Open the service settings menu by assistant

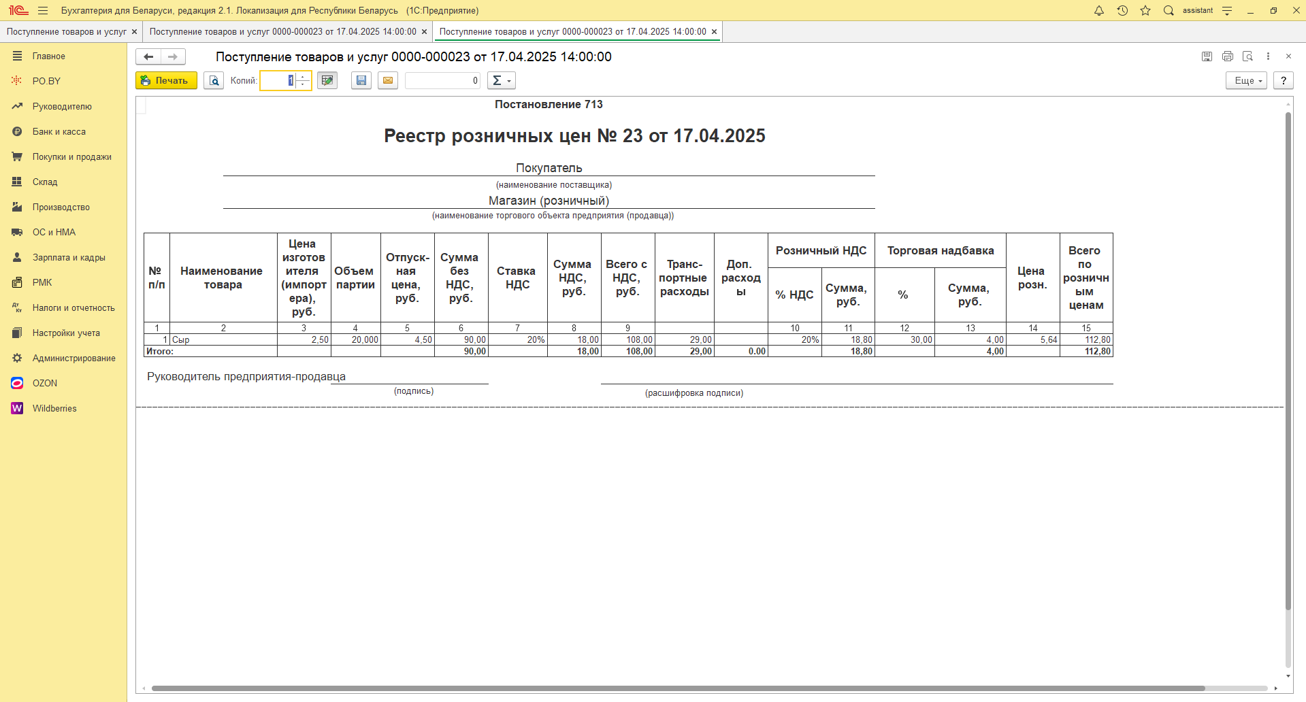tap(1227, 11)
